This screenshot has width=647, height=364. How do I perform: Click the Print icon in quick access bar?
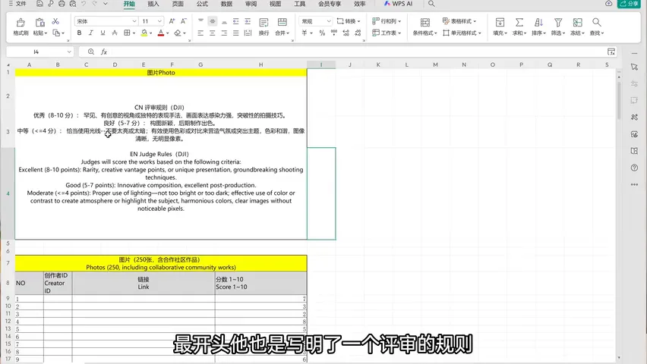click(62, 4)
